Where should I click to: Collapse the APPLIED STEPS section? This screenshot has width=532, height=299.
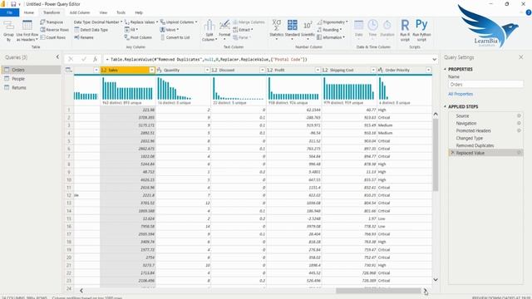pyautogui.click(x=446, y=106)
